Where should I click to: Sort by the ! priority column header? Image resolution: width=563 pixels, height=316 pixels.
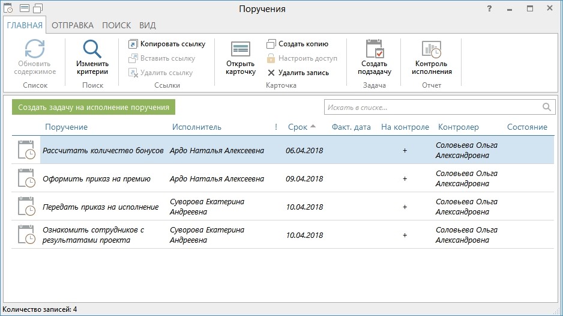click(x=276, y=127)
